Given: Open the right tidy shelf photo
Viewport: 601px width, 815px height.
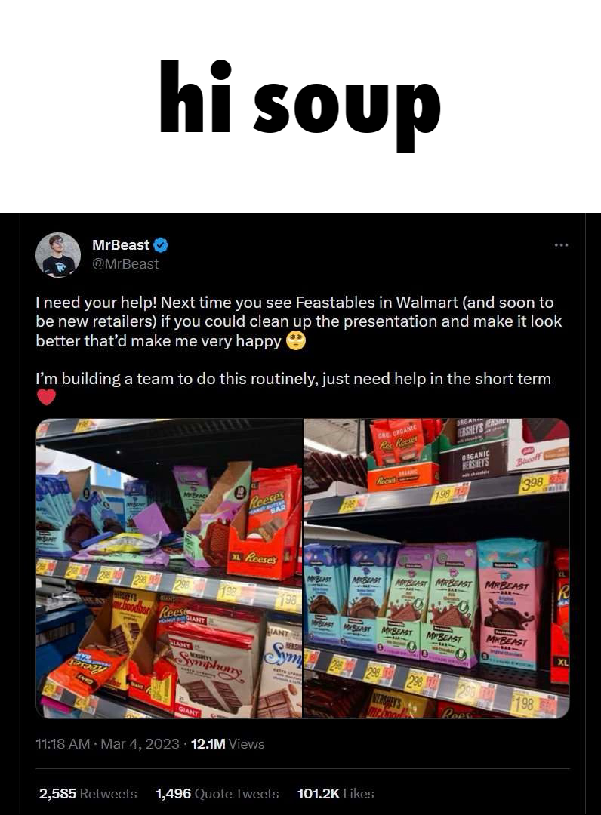Looking at the screenshot, I should (436, 568).
